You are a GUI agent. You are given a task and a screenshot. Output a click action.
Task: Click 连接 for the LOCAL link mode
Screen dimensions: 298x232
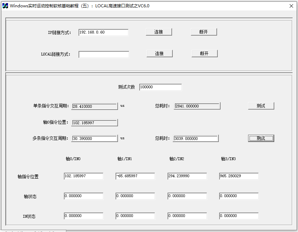click(x=159, y=53)
